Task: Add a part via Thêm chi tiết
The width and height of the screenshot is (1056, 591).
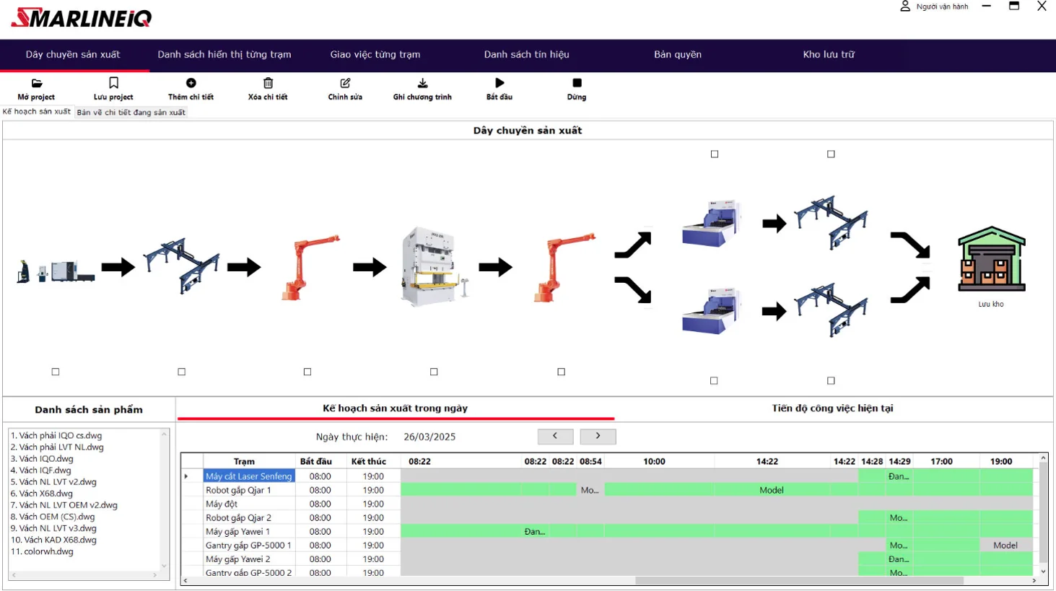Action: (x=191, y=83)
